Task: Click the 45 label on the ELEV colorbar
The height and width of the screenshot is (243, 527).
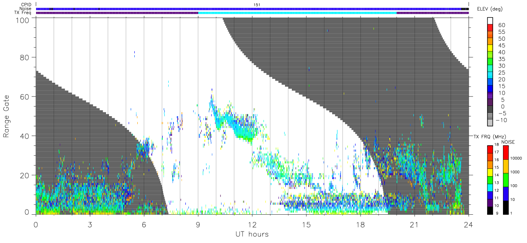Action: (x=501, y=46)
